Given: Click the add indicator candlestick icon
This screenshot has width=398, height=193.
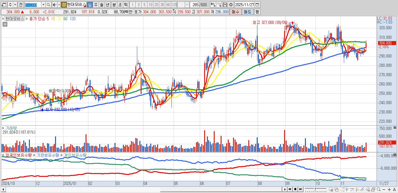Looking at the screenshot, I should click(213, 5).
